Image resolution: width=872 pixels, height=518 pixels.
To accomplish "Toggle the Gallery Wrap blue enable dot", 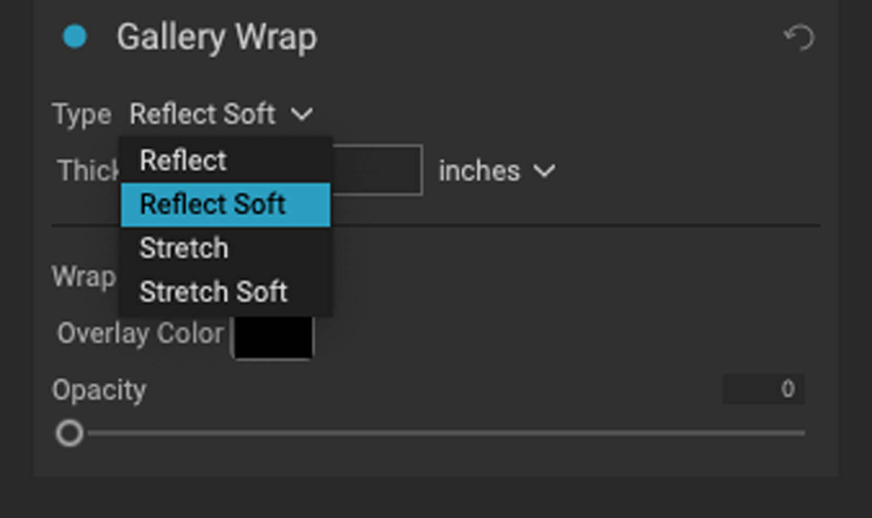I will point(75,37).
